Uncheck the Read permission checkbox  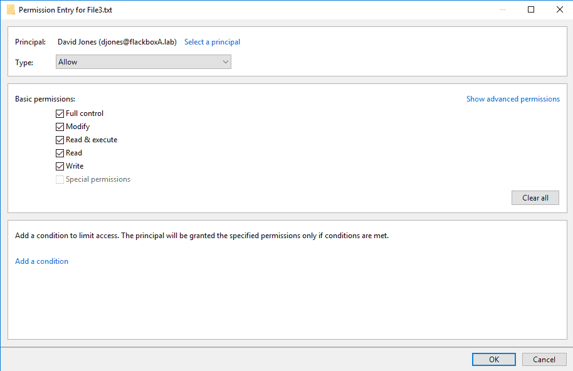(x=60, y=153)
